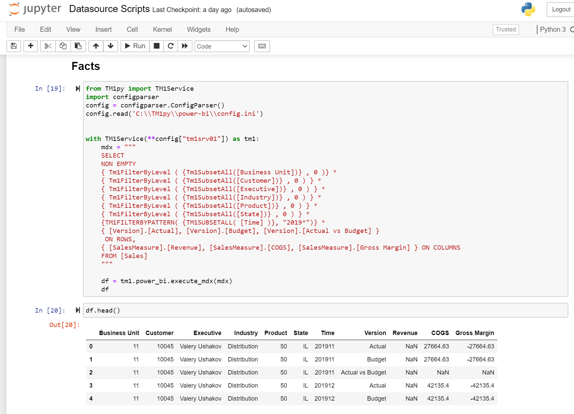Restart the kernel with the circular arrow
The height and width of the screenshot is (414, 574).
click(171, 46)
